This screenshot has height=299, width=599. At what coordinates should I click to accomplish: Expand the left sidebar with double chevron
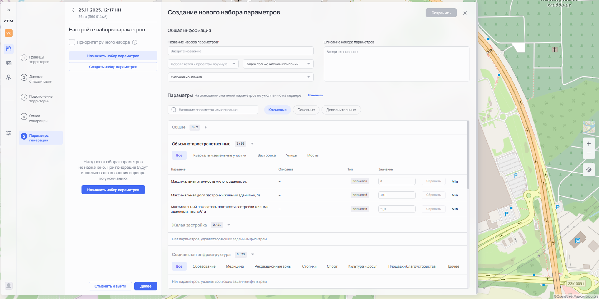click(x=9, y=10)
